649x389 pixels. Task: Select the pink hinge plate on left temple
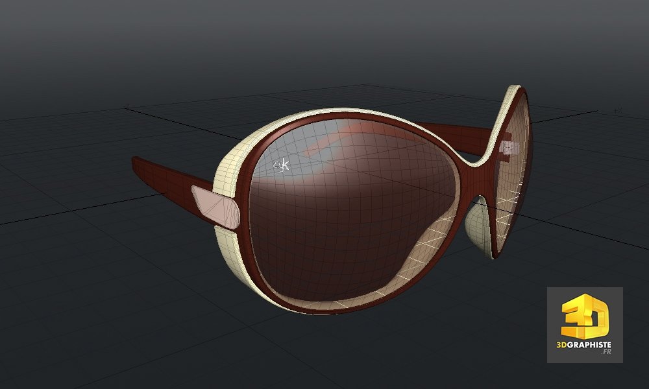(x=215, y=207)
